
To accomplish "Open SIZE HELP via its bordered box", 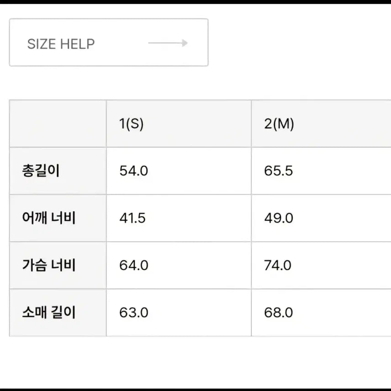I will tap(108, 42).
